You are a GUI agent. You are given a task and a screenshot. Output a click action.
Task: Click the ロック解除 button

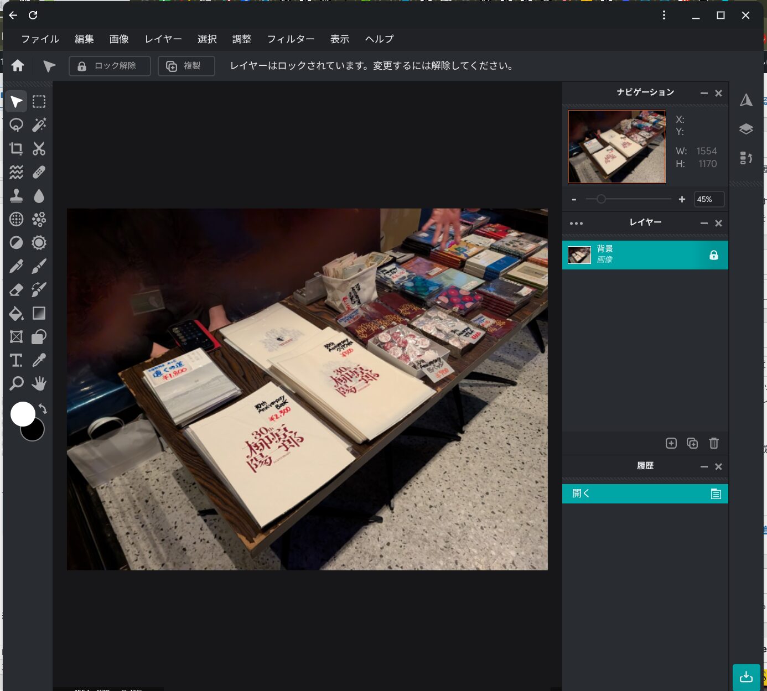[x=110, y=66]
